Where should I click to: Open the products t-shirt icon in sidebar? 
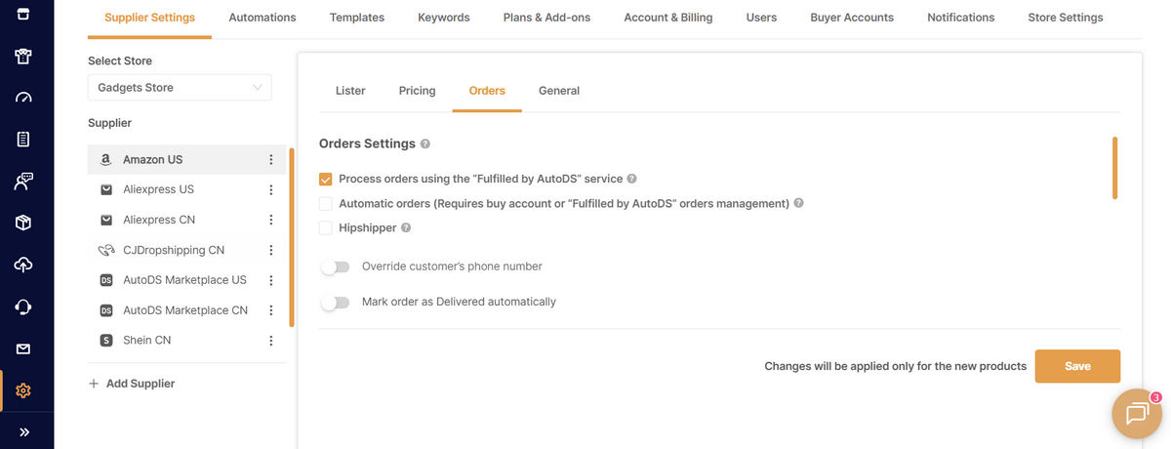tap(24, 56)
